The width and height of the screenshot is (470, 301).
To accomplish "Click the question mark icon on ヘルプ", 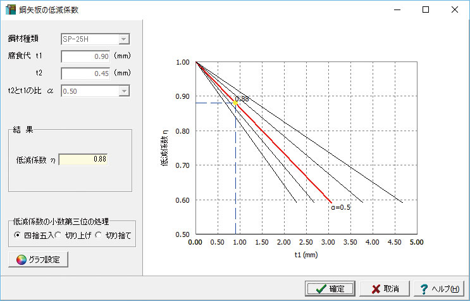I will pos(424,289).
